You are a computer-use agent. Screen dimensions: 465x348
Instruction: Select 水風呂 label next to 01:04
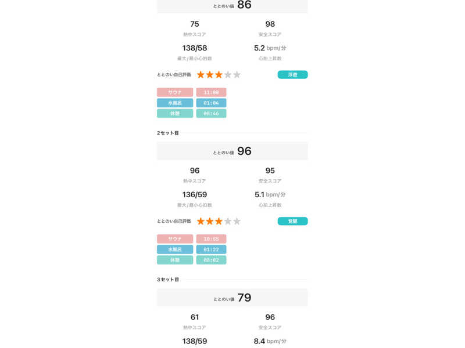175,103
